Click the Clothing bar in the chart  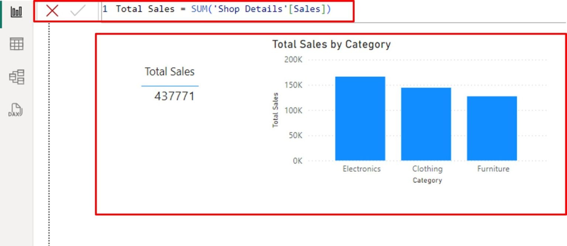(x=426, y=124)
